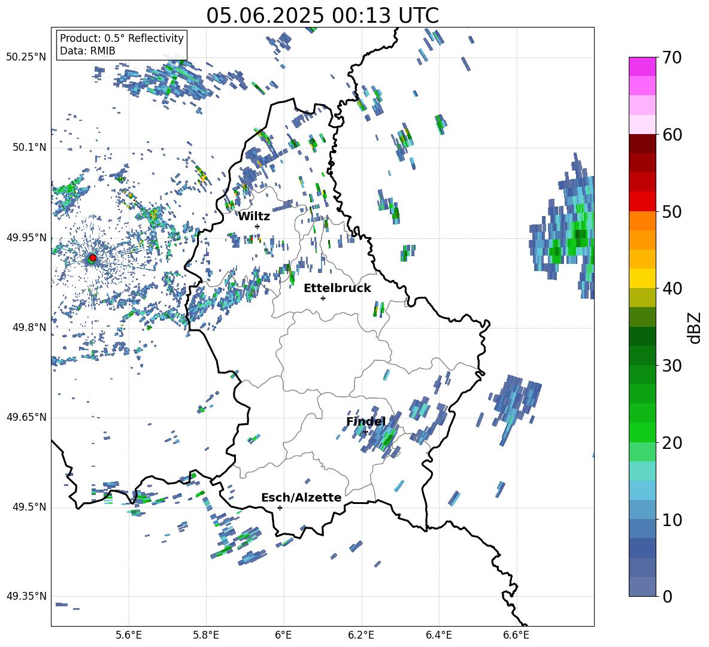Click the 50 colorbar tick label
This screenshot has width=709, height=647.
[672, 212]
